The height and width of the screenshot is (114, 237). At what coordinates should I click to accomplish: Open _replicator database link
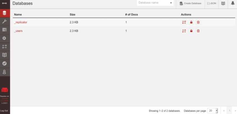[21, 22]
